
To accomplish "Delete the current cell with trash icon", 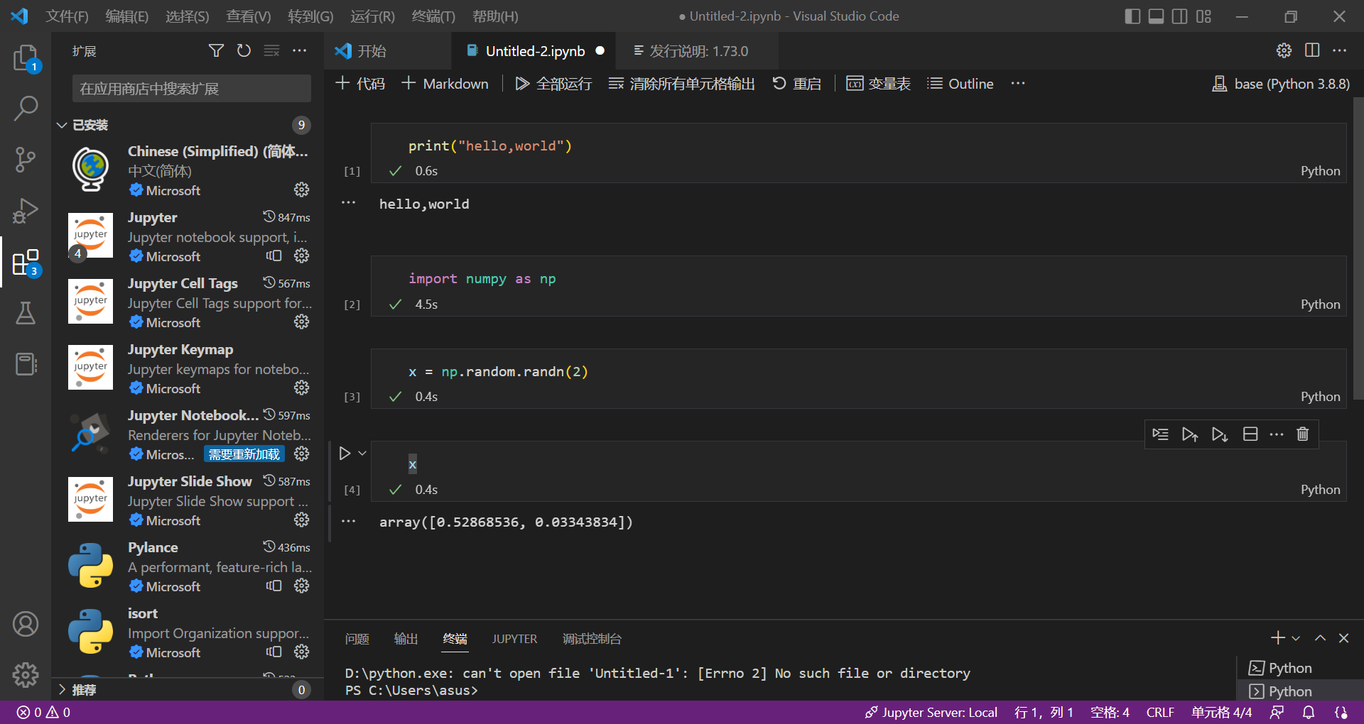I will coord(1303,434).
